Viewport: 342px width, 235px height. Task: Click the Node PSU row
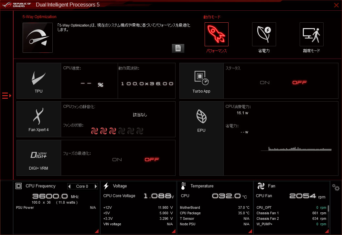(215, 224)
